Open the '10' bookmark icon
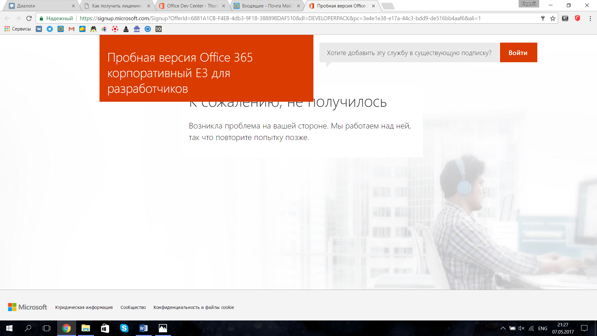This screenshot has width=597, height=336. point(159,29)
